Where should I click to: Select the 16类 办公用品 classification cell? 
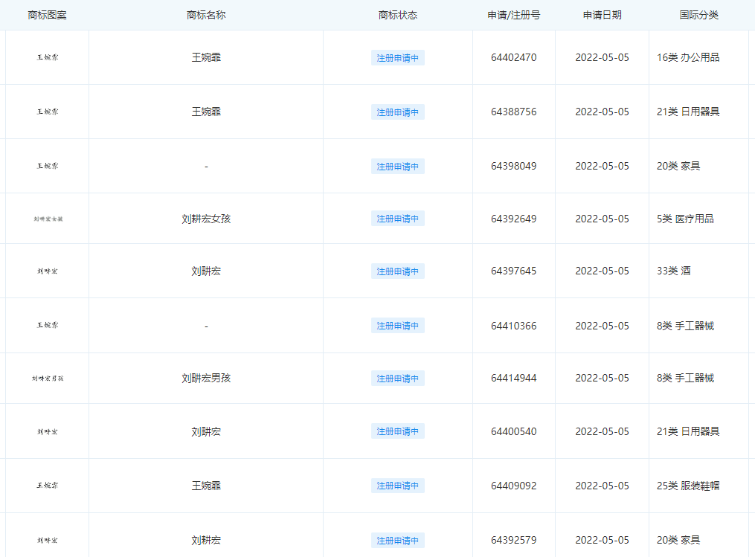click(x=688, y=57)
